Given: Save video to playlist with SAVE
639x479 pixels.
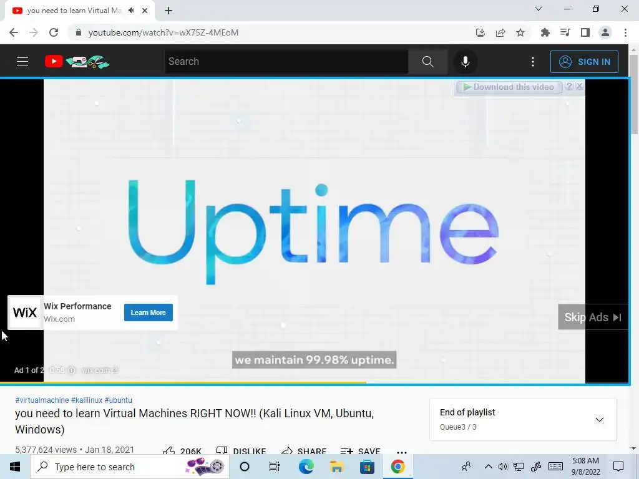Looking at the screenshot, I should pyautogui.click(x=360, y=451).
